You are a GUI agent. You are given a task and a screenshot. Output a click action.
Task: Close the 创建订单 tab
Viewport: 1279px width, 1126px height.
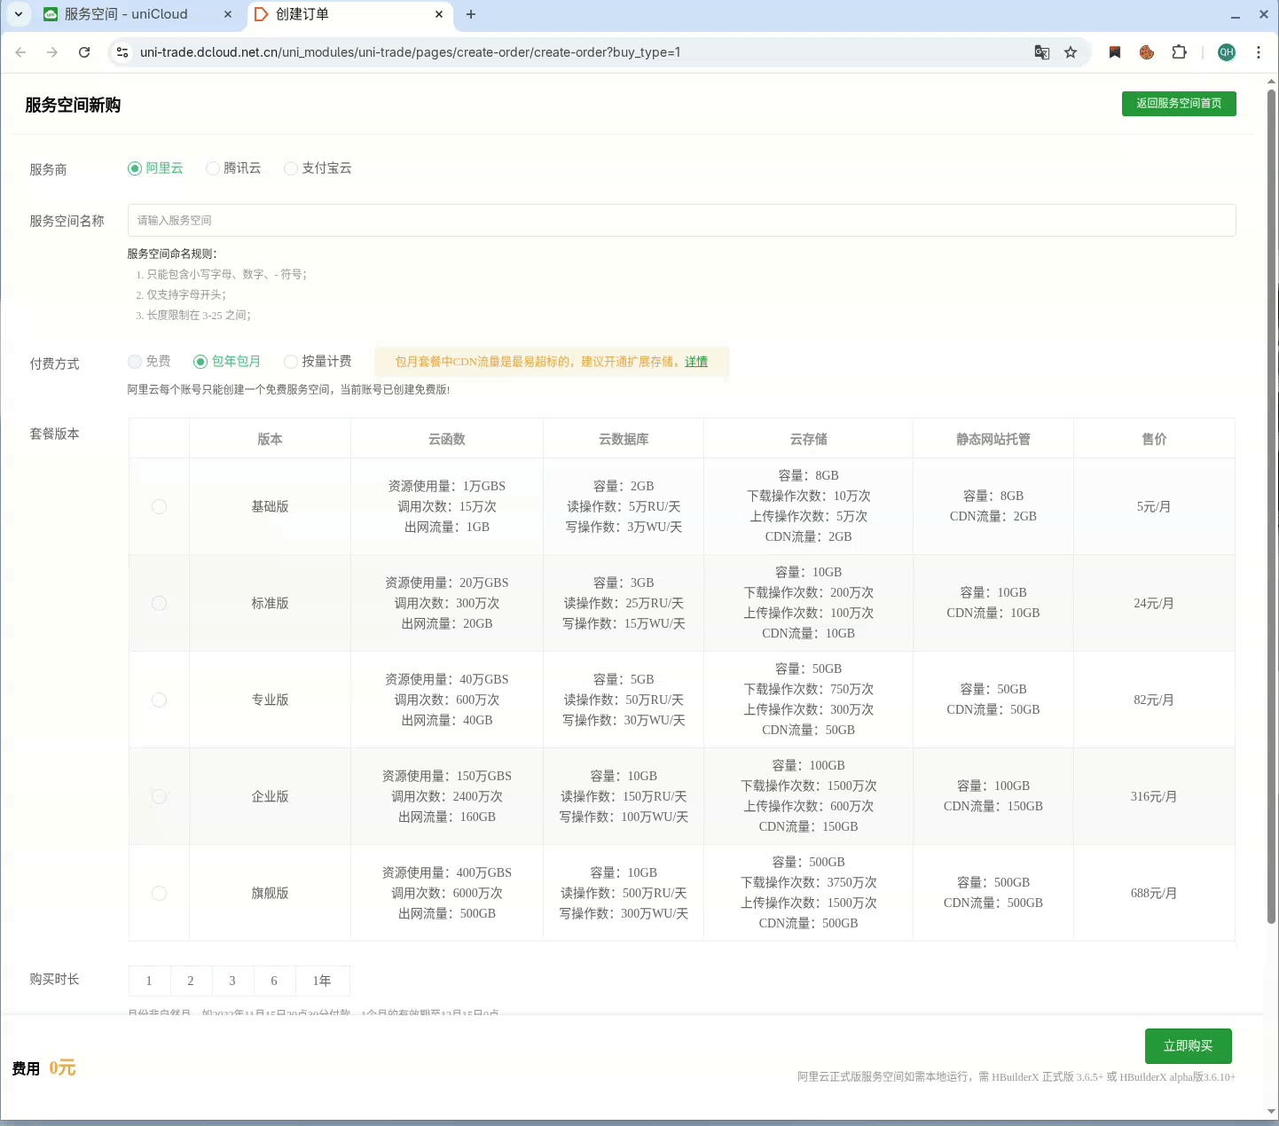pyautogui.click(x=439, y=14)
